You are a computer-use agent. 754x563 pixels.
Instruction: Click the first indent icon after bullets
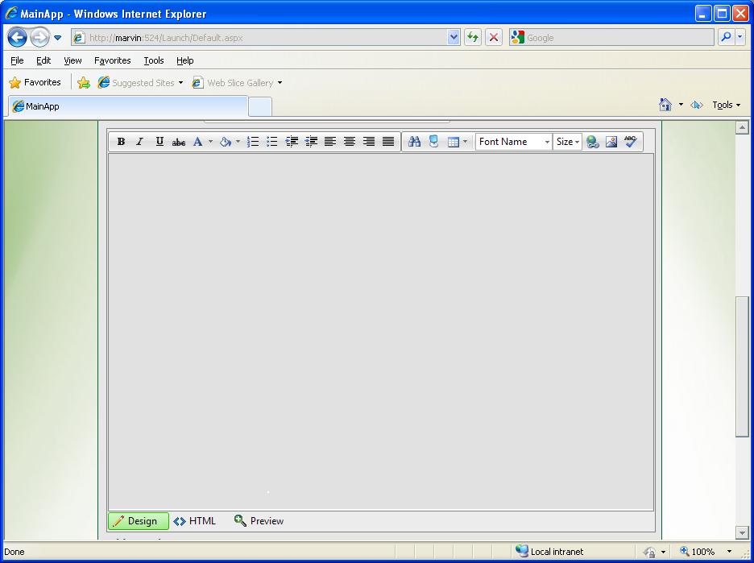tap(292, 141)
